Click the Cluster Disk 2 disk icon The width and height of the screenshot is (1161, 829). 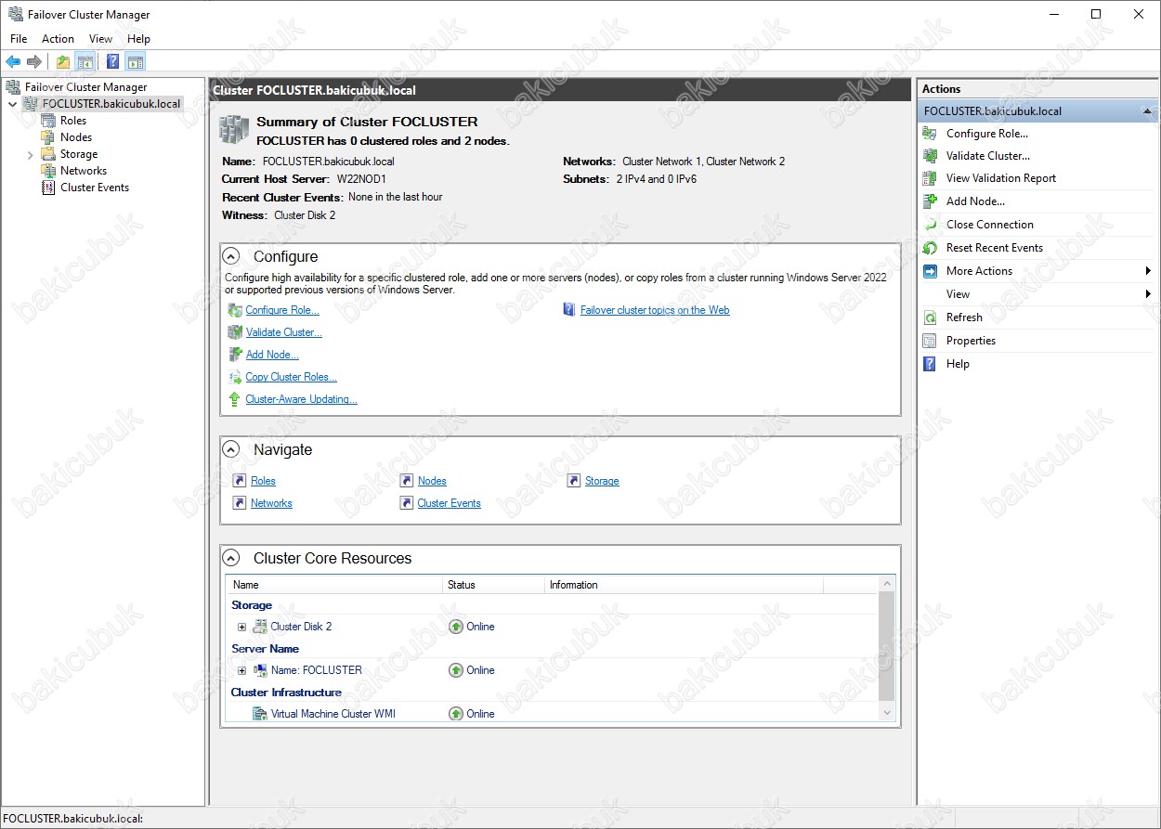click(x=260, y=627)
